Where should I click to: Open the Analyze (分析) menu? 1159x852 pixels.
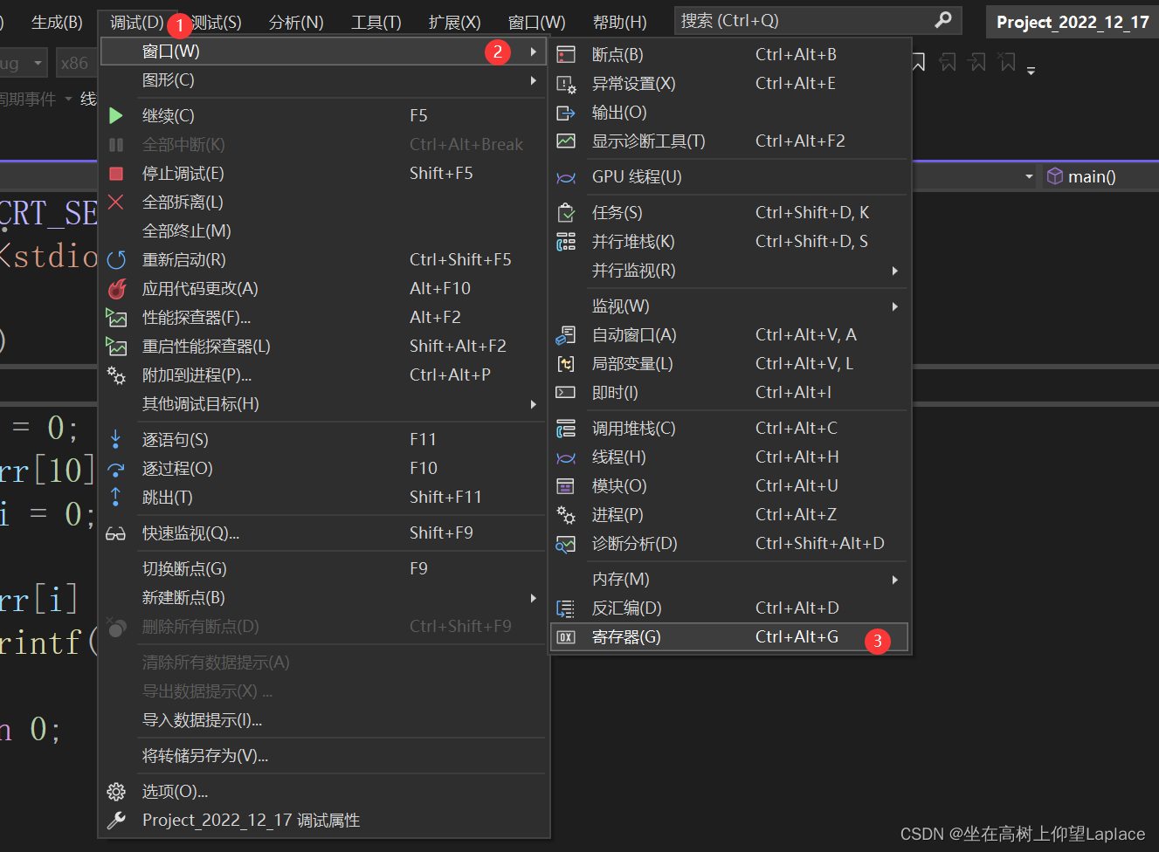296,22
